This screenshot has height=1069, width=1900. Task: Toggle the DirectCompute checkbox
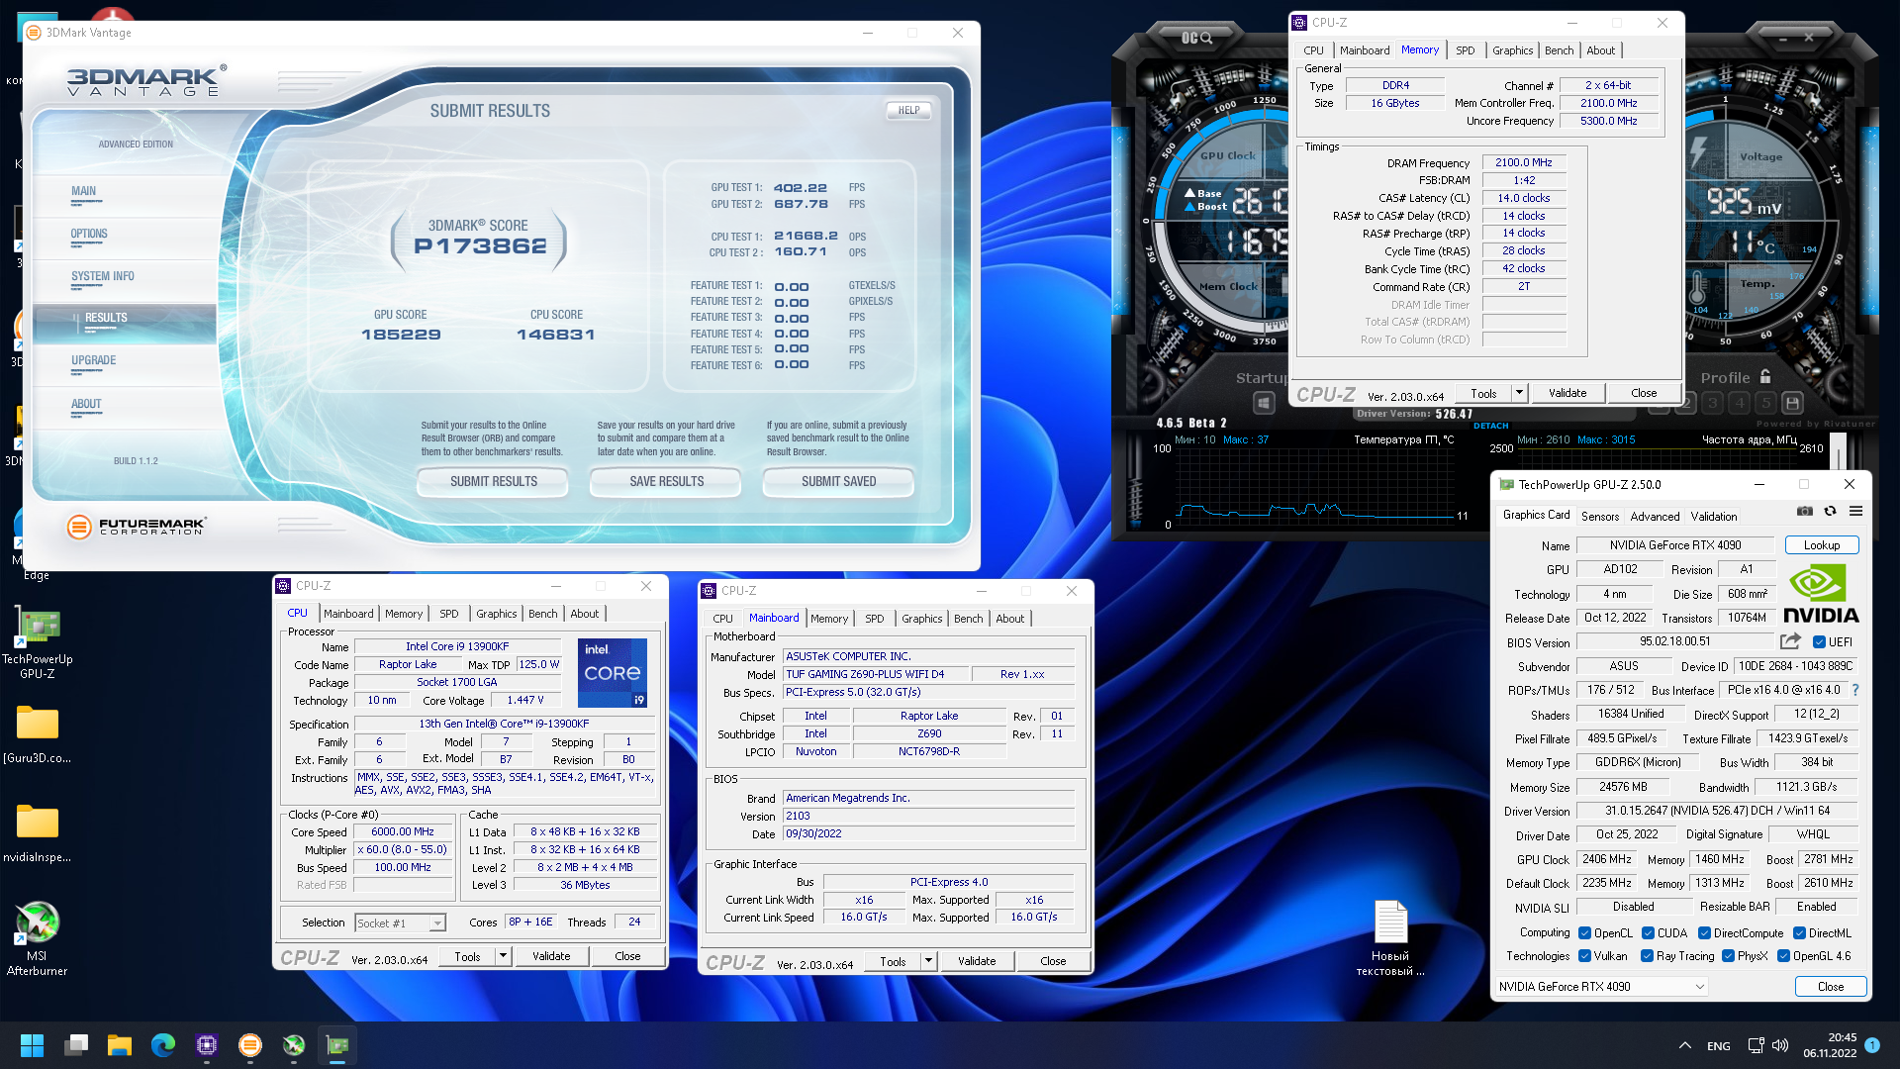point(1705,932)
